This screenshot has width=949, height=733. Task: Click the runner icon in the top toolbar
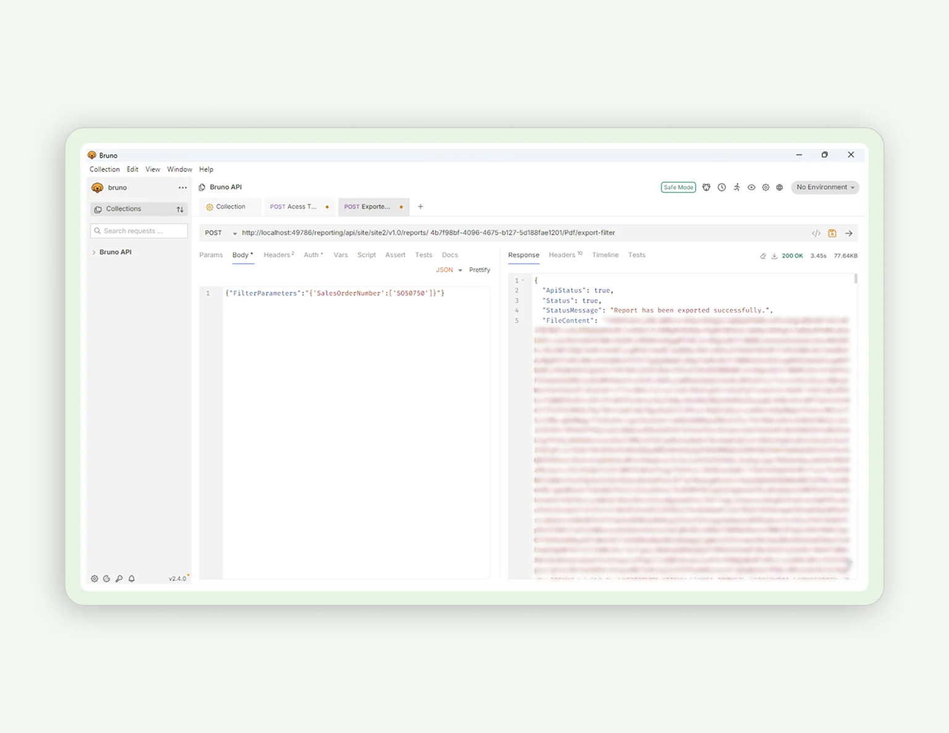coord(736,187)
